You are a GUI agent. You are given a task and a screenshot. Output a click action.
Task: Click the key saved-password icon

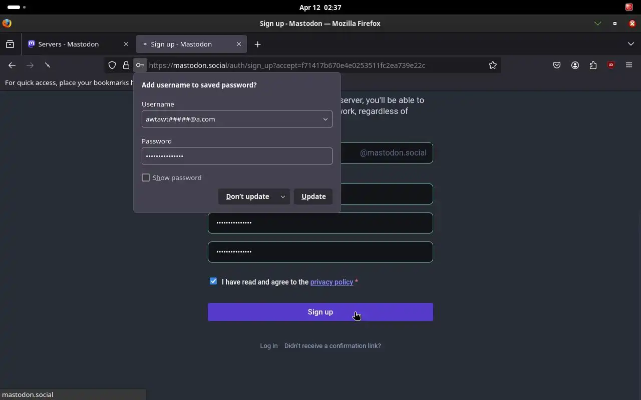pyautogui.click(x=140, y=65)
